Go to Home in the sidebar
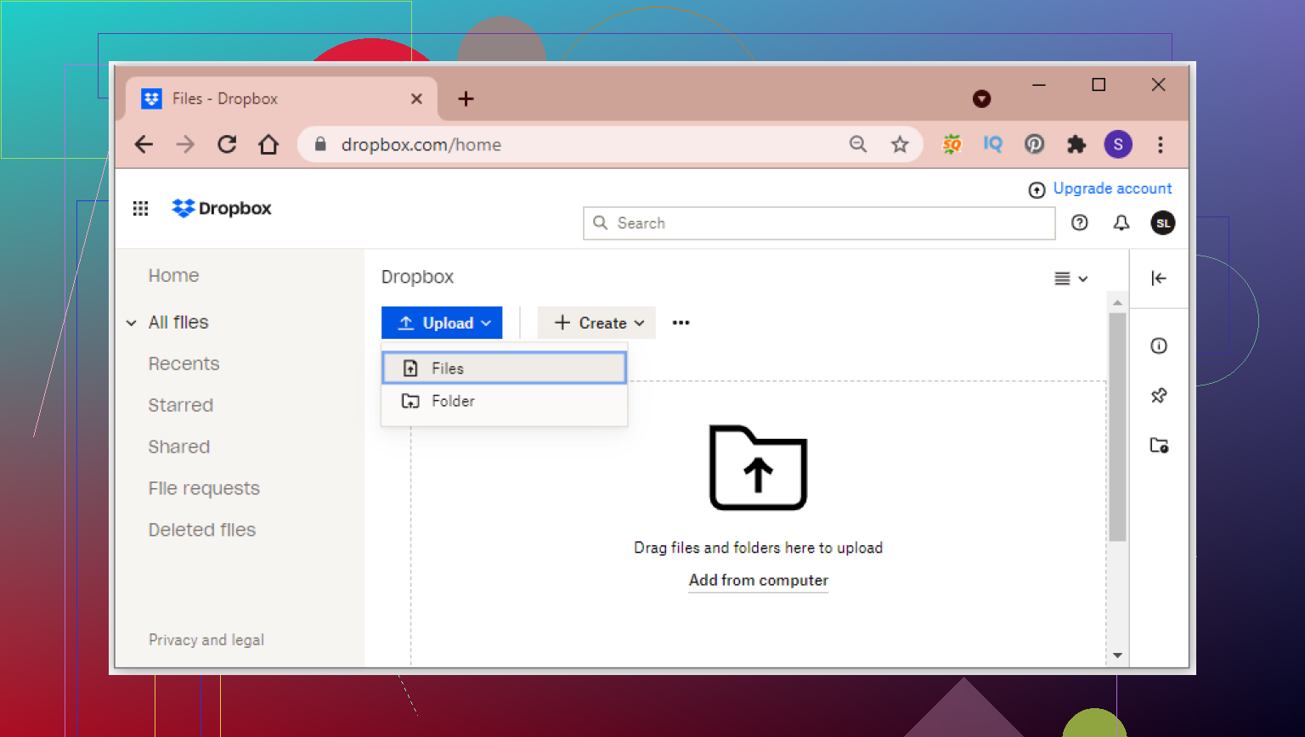This screenshot has height=737, width=1305. (x=173, y=276)
